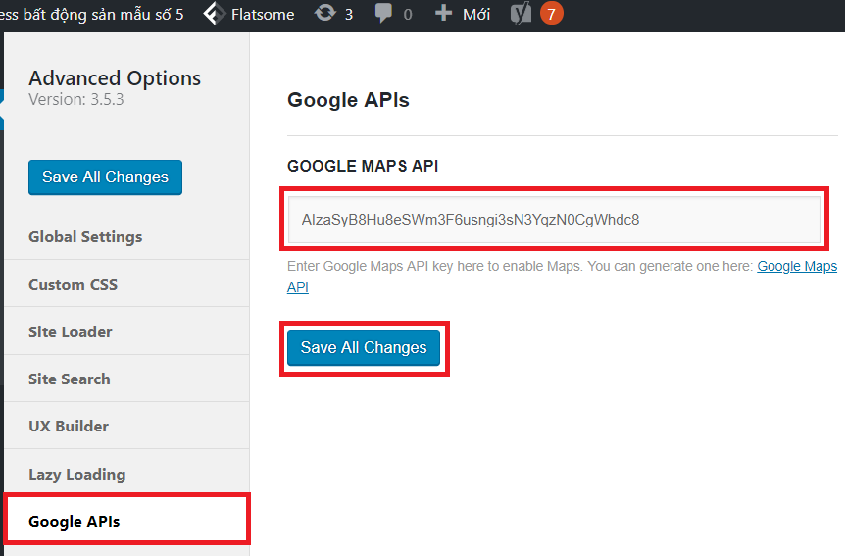Open the Flatsome logo menu in admin bar

[215, 14]
